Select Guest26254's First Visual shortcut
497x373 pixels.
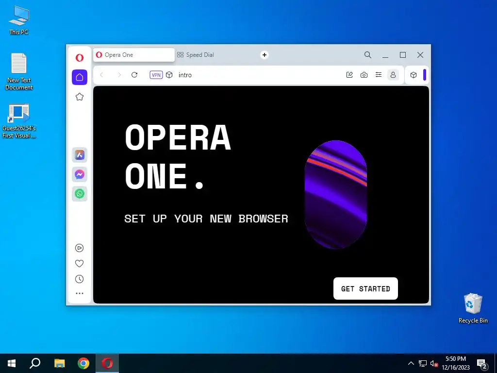[x=19, y=121]
